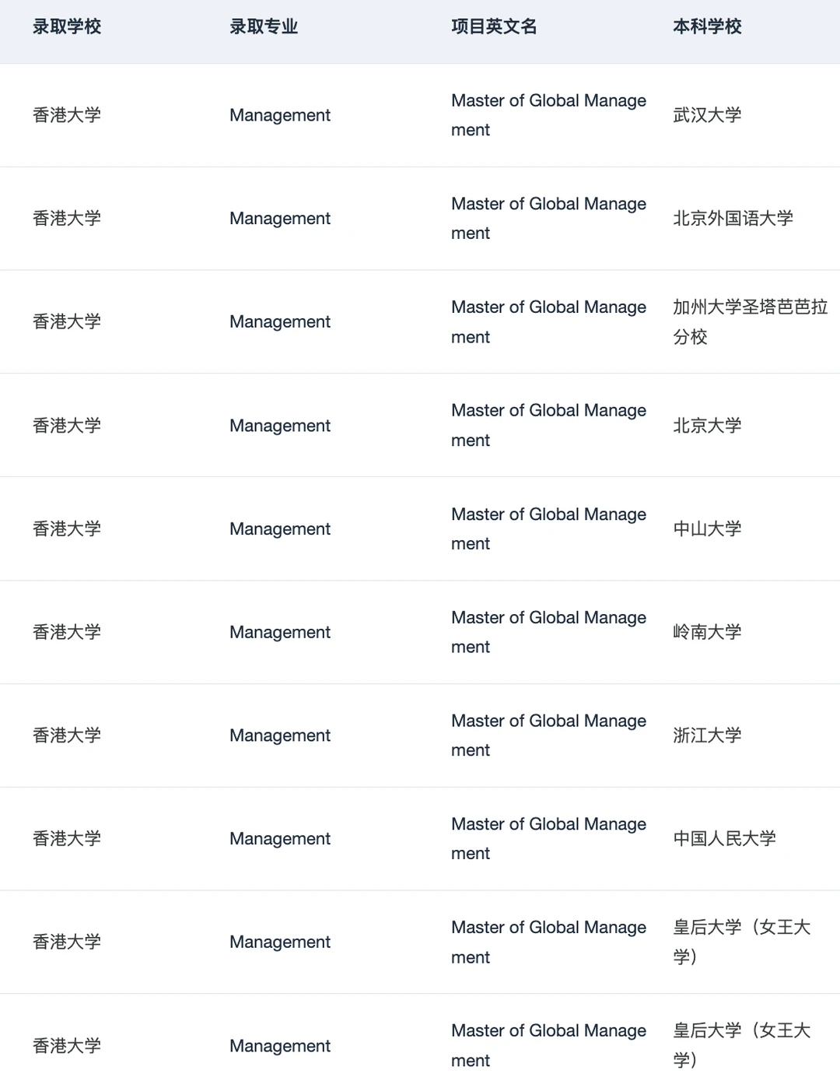This screenshot has width=840, height=1088.
Task: Click the 录取专业 column header
Action: tap(264, 26)
